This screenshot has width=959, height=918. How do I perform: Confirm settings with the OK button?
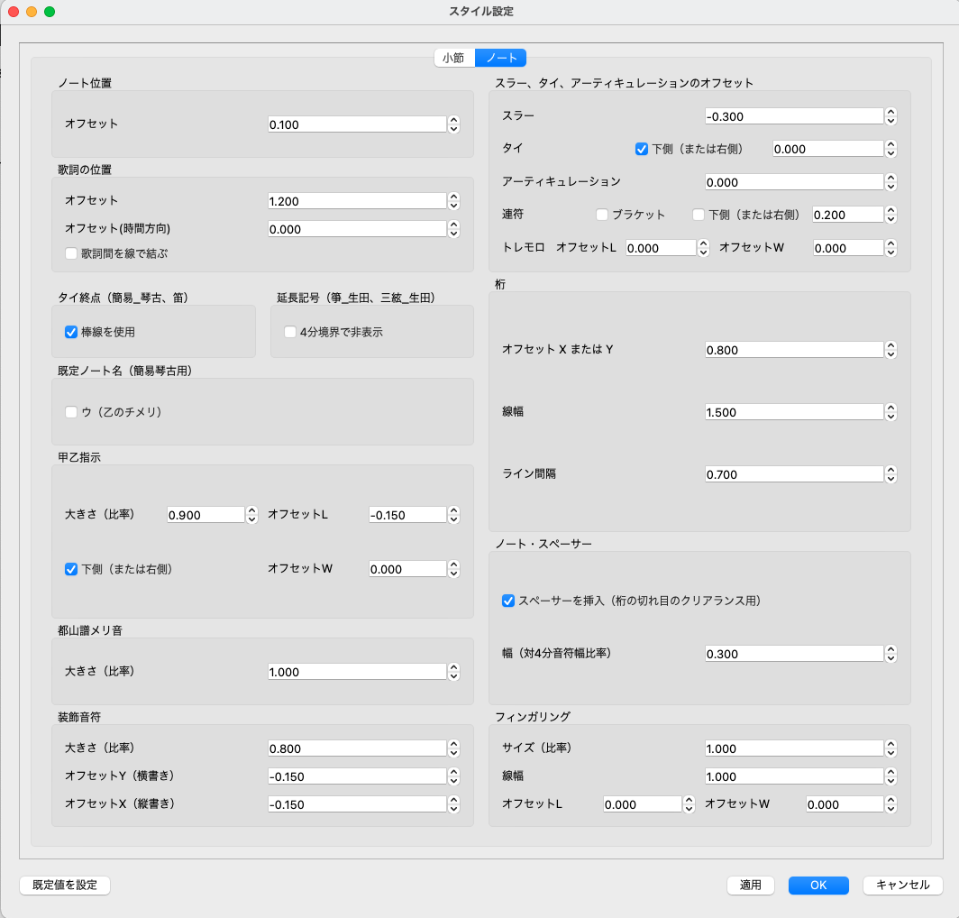[817, 885]
